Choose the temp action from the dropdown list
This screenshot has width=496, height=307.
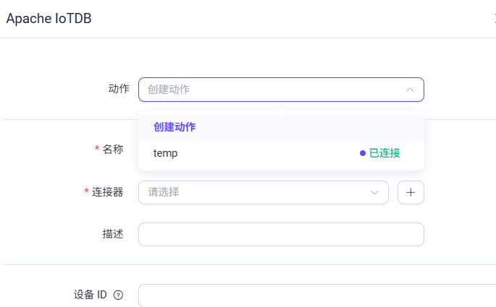tap(281, 153)
